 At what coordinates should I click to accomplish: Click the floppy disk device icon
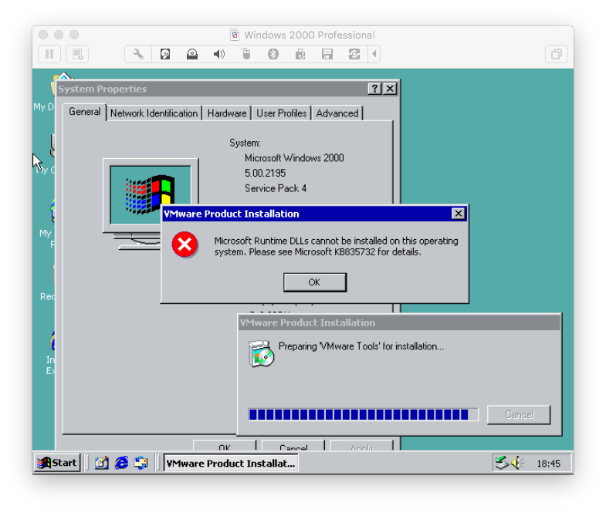point(327,54)
